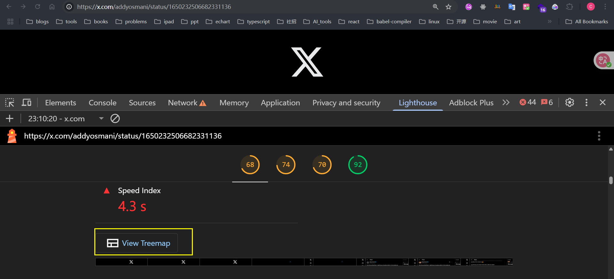Open the tools bookmark folder

(67, 21)
